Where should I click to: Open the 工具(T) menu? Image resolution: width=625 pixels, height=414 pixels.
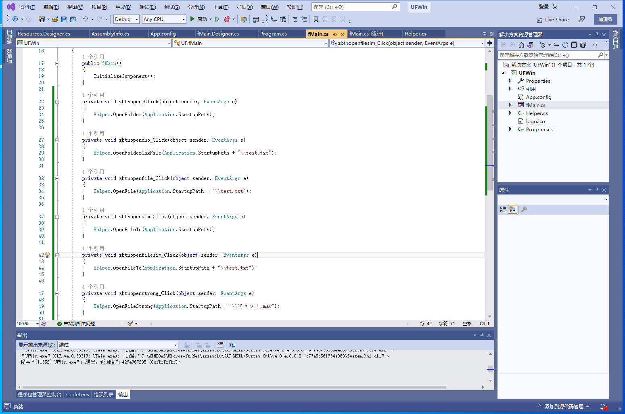(x=221, y=7)
